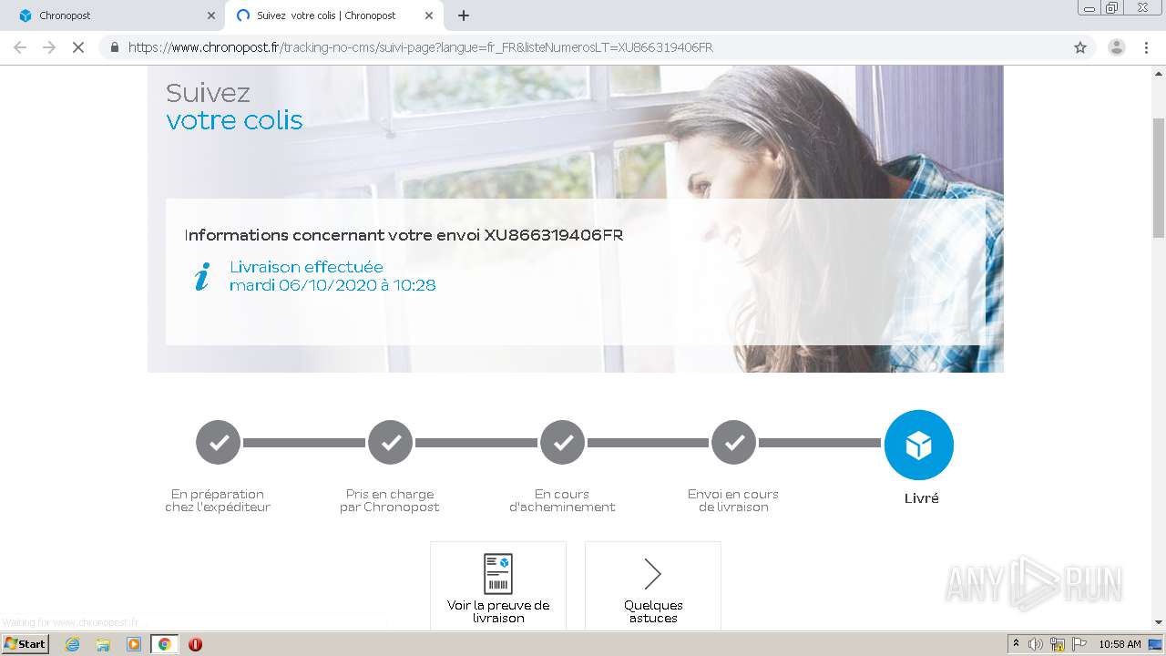Click the En cours d'acheminement label
The image size is (1166, 656).
tap(562, 500)
